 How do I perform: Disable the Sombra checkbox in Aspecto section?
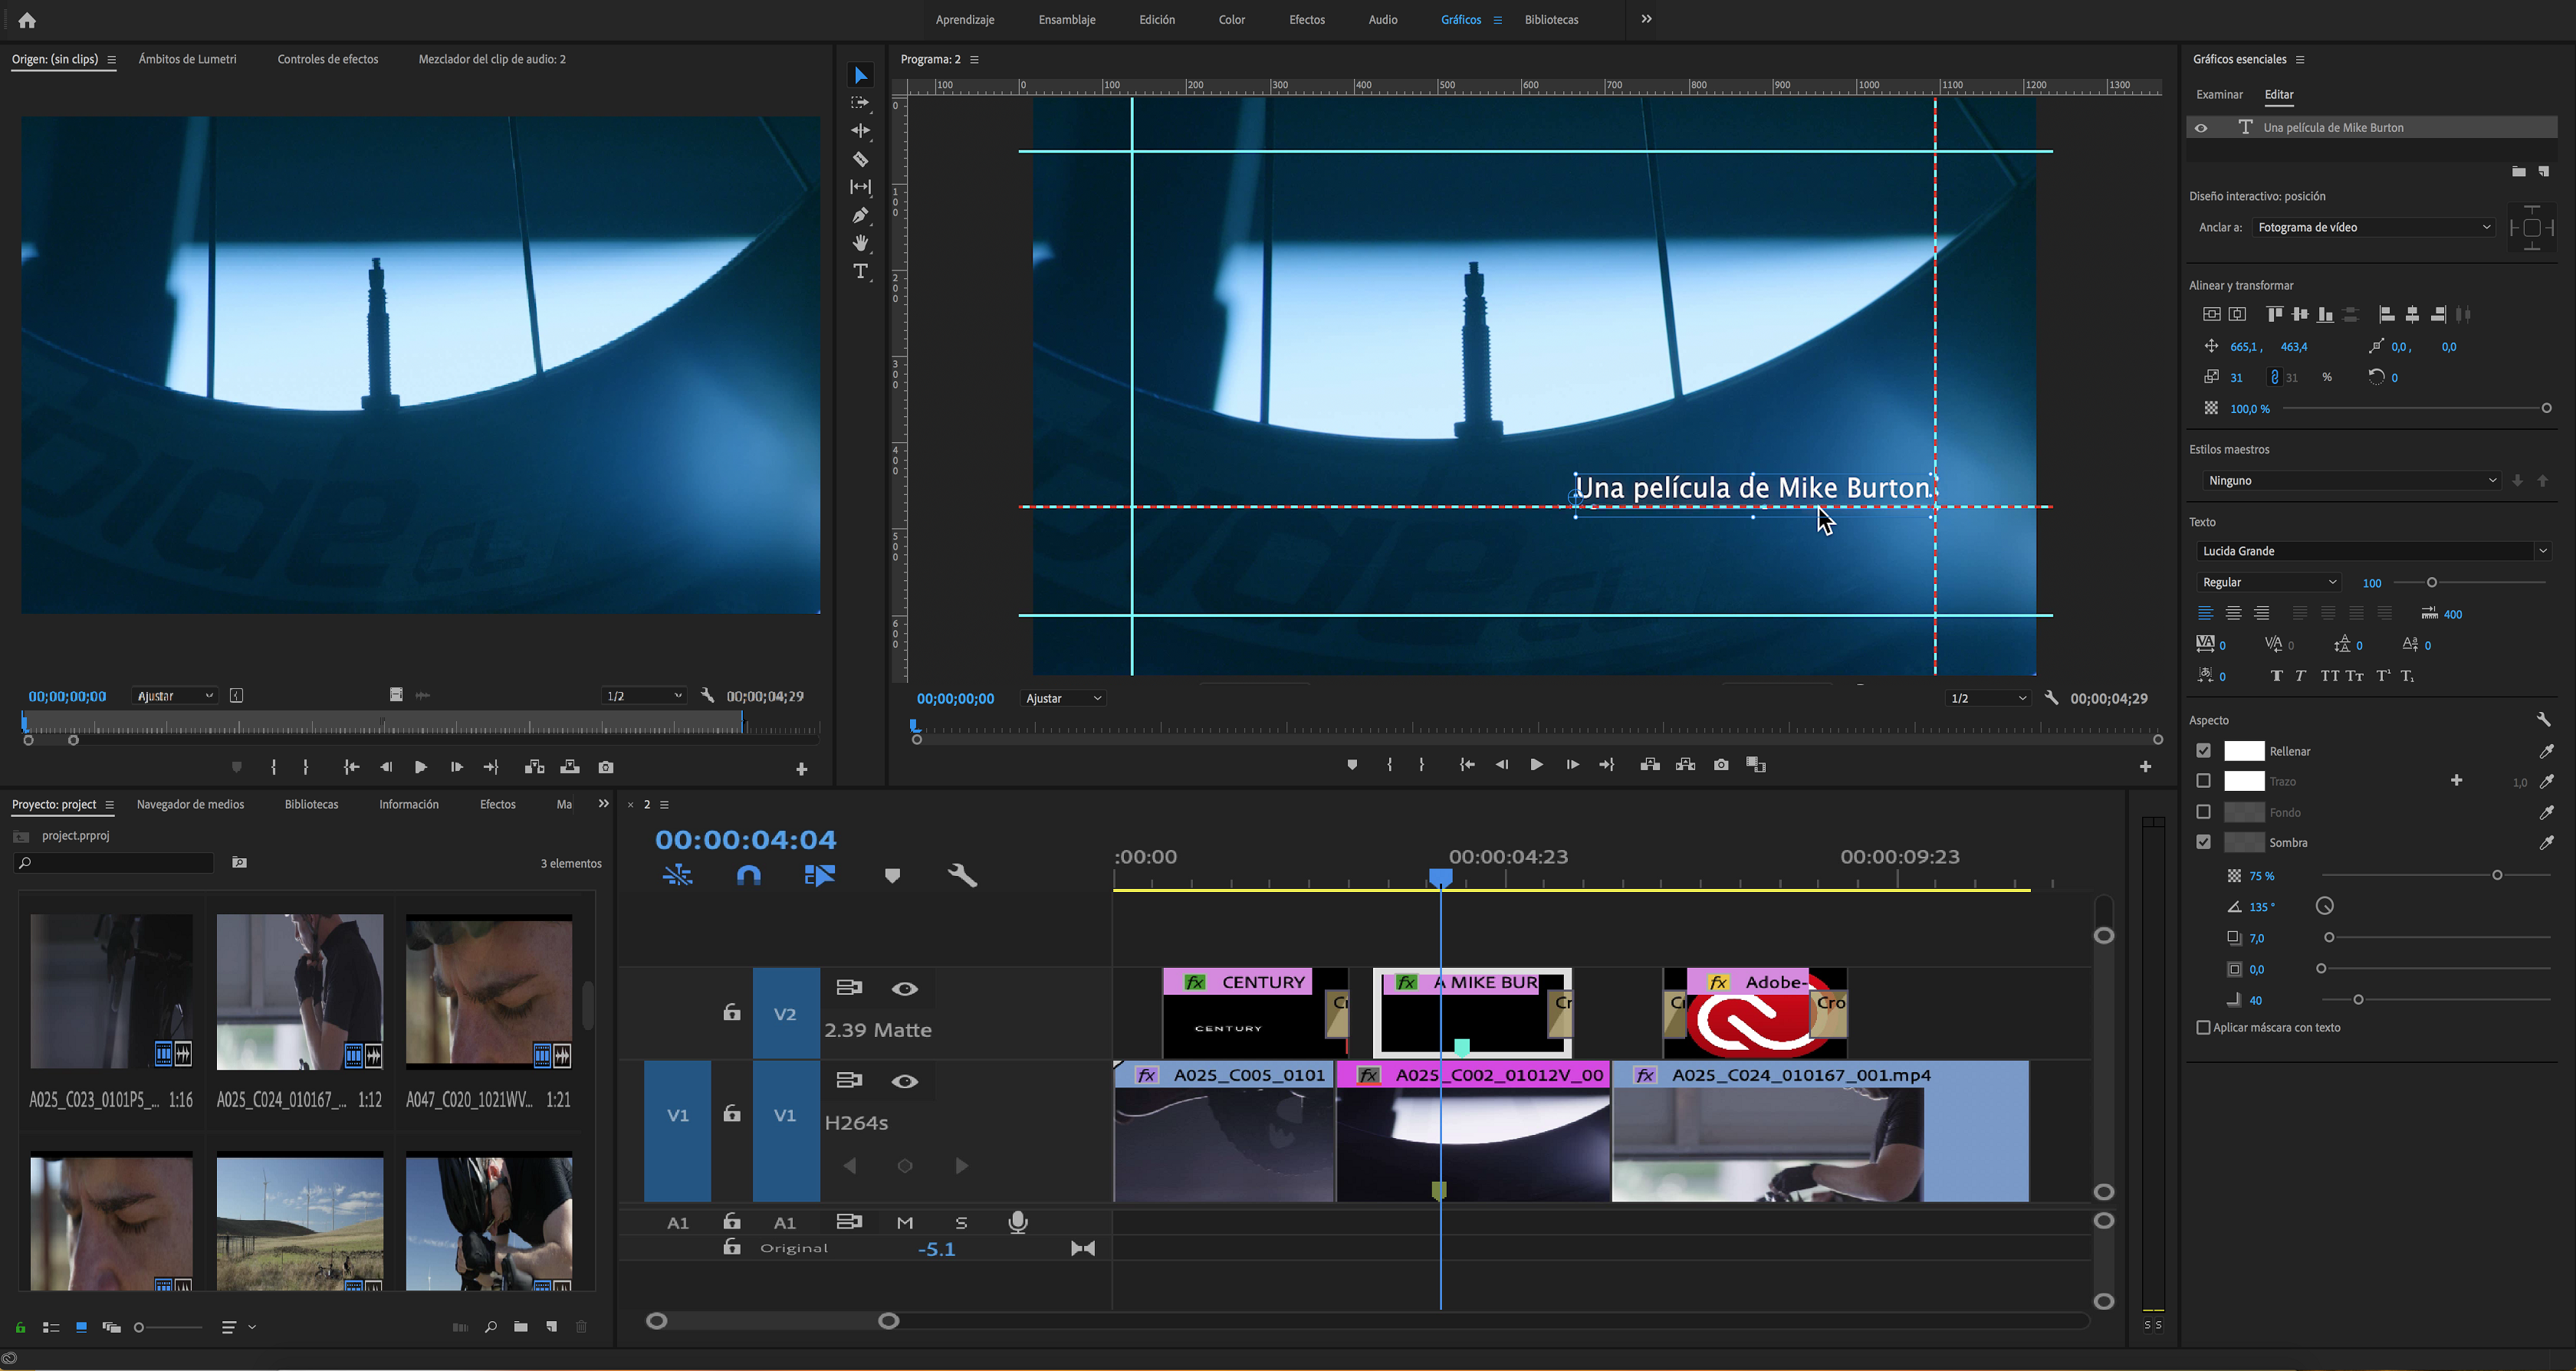point(2203,841)
